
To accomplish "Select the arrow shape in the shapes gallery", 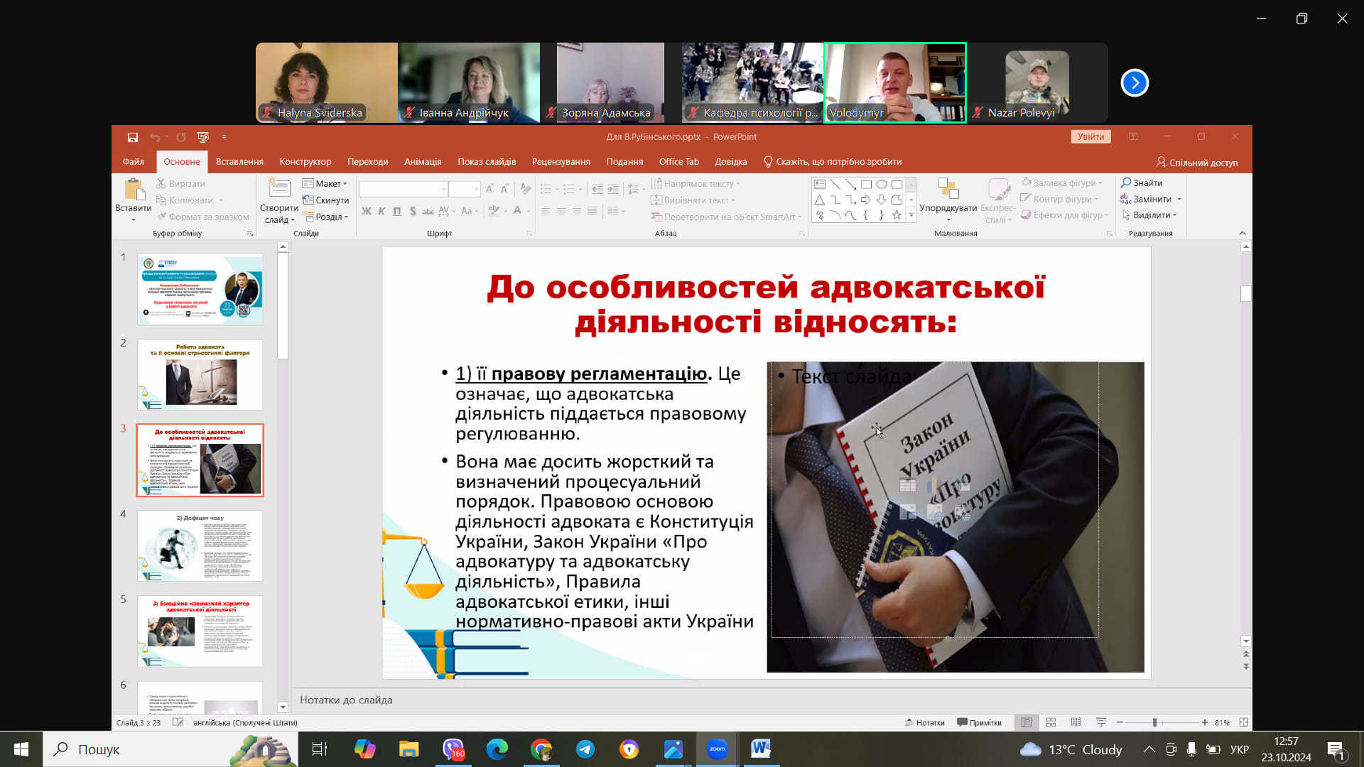I will click(865, 199).
